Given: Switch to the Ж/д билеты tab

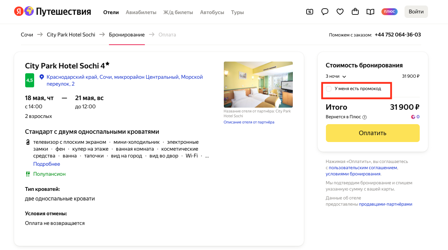Looking at the screenshot, I should [x=178, y=12].
